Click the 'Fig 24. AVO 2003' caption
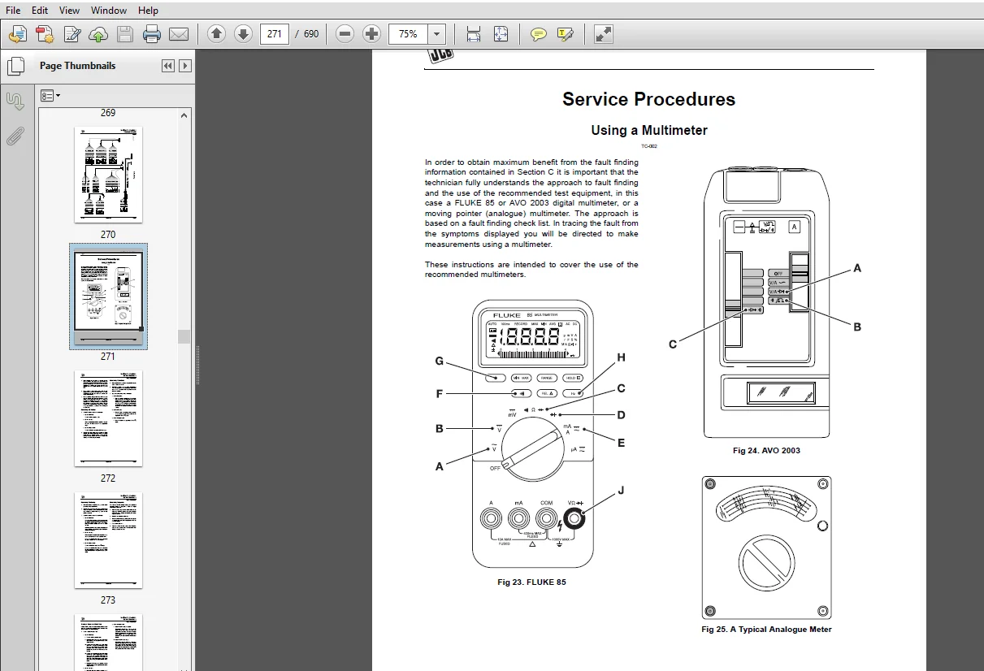This screenshot has width=984, height=671. pos(766,451)
